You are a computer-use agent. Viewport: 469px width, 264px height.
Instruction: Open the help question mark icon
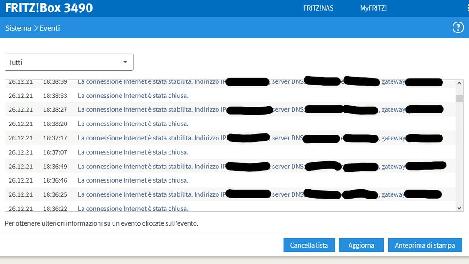point(458,28)
